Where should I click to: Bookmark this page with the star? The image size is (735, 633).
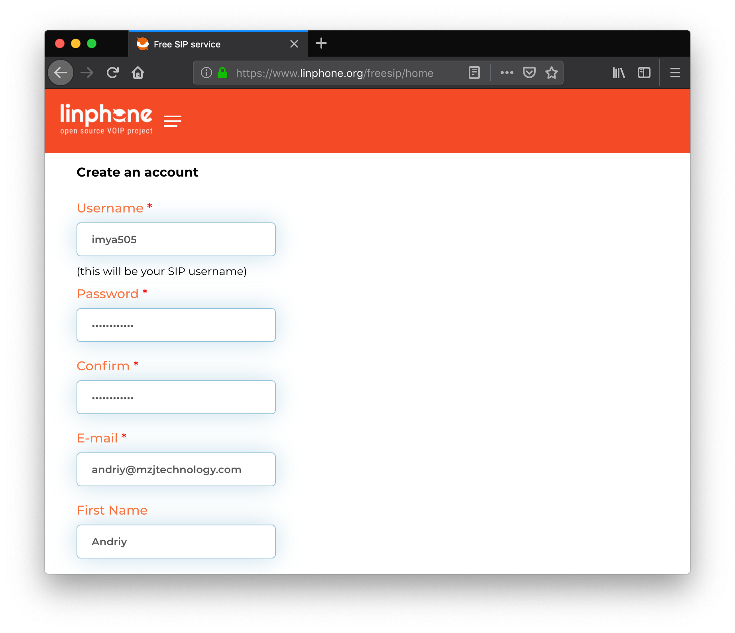[552, 73]
